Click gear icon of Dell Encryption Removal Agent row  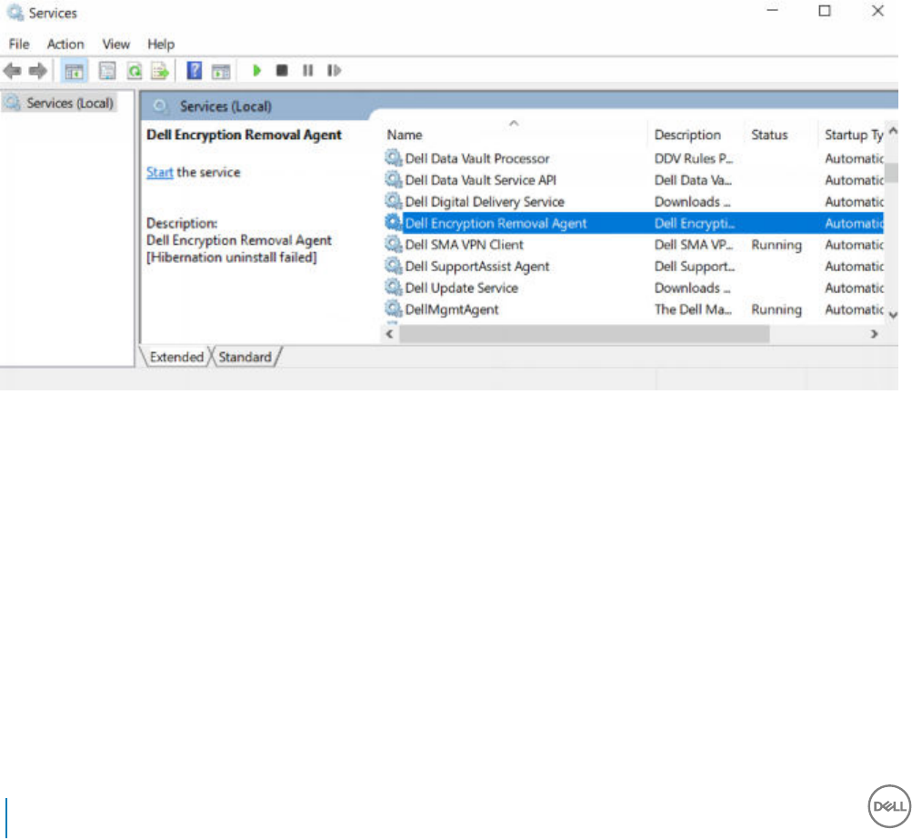coord(393,222)
